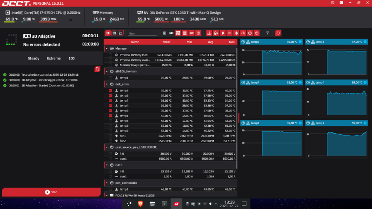
Task: Toggle the unknown-device sensor filter icon
Action: pos(199,33)
